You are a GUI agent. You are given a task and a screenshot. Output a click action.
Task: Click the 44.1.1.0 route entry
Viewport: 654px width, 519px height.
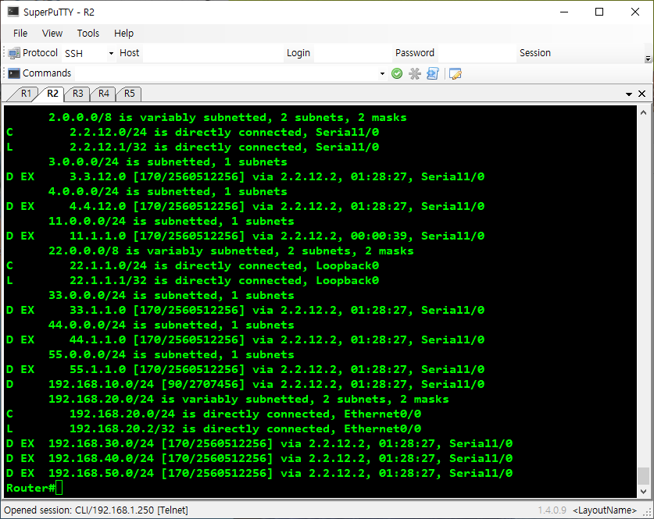coord(245,339)
